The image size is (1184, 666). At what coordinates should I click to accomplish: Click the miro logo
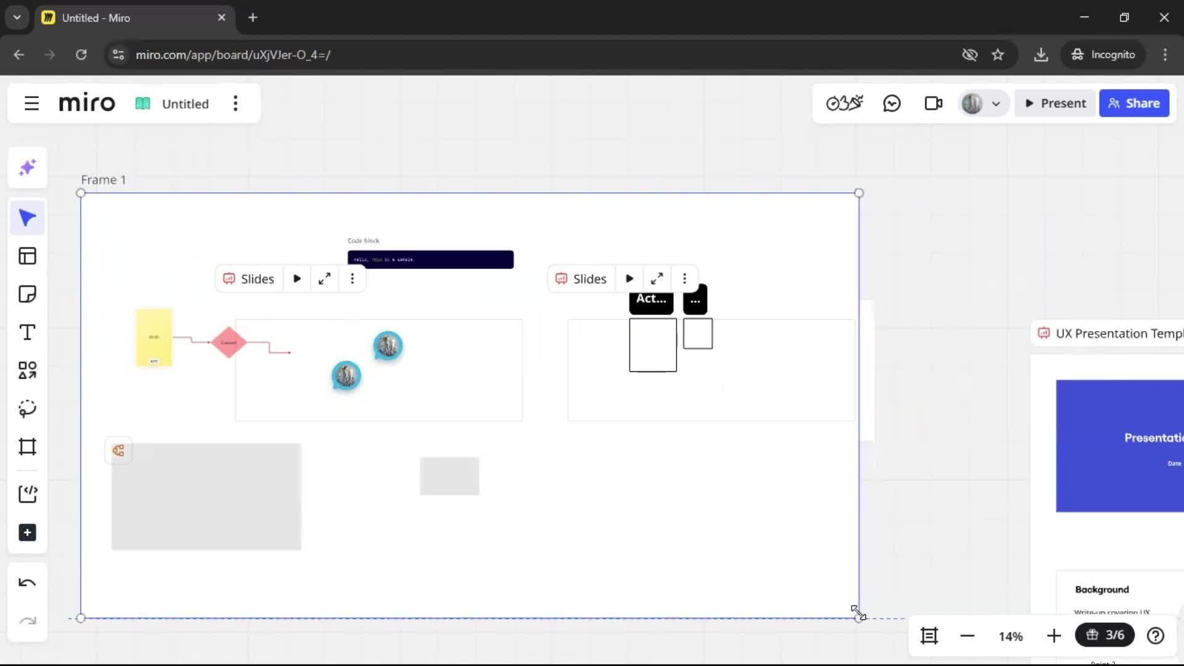(x=87, y=103)
